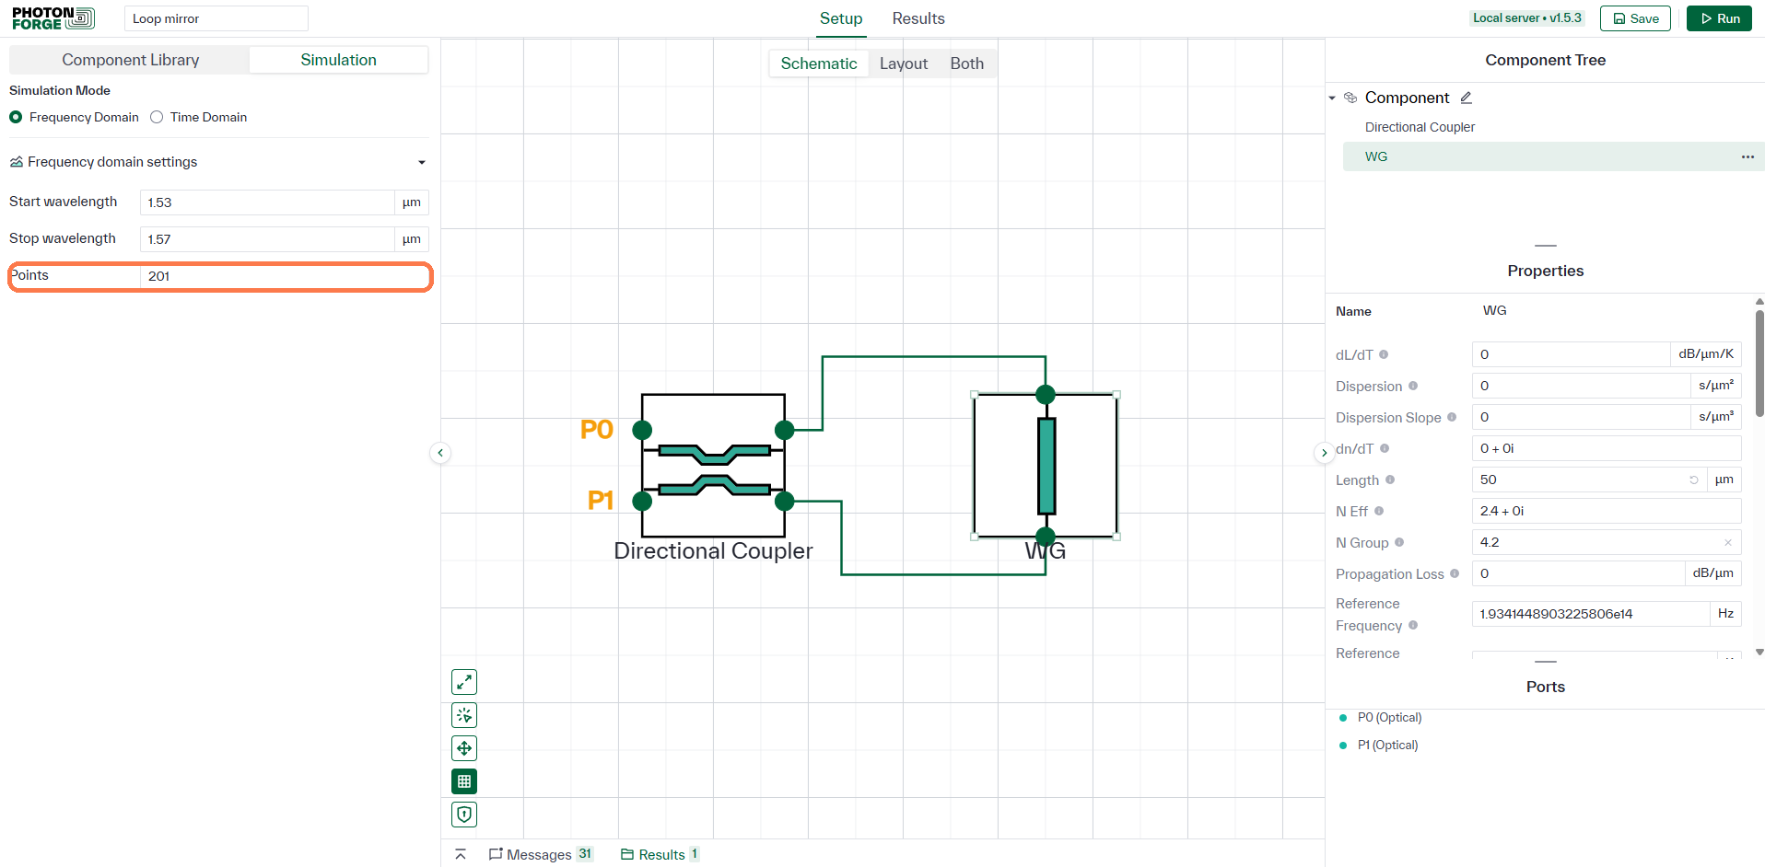Clear N Group value with x icon
The image size is (1765, 867).
click(1728, 542)
